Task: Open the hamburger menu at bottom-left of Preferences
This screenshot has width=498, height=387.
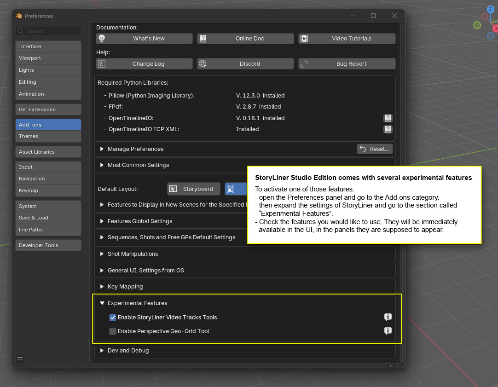Action: (20, 359)
